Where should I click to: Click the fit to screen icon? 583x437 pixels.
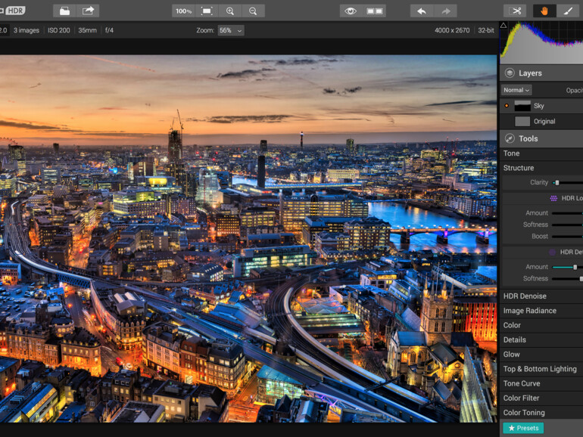pyautogui.click(x=207, y=11)
